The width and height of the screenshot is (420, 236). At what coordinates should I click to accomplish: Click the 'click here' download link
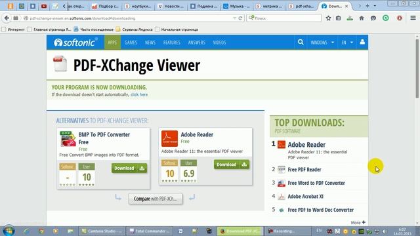coord(139,94)
